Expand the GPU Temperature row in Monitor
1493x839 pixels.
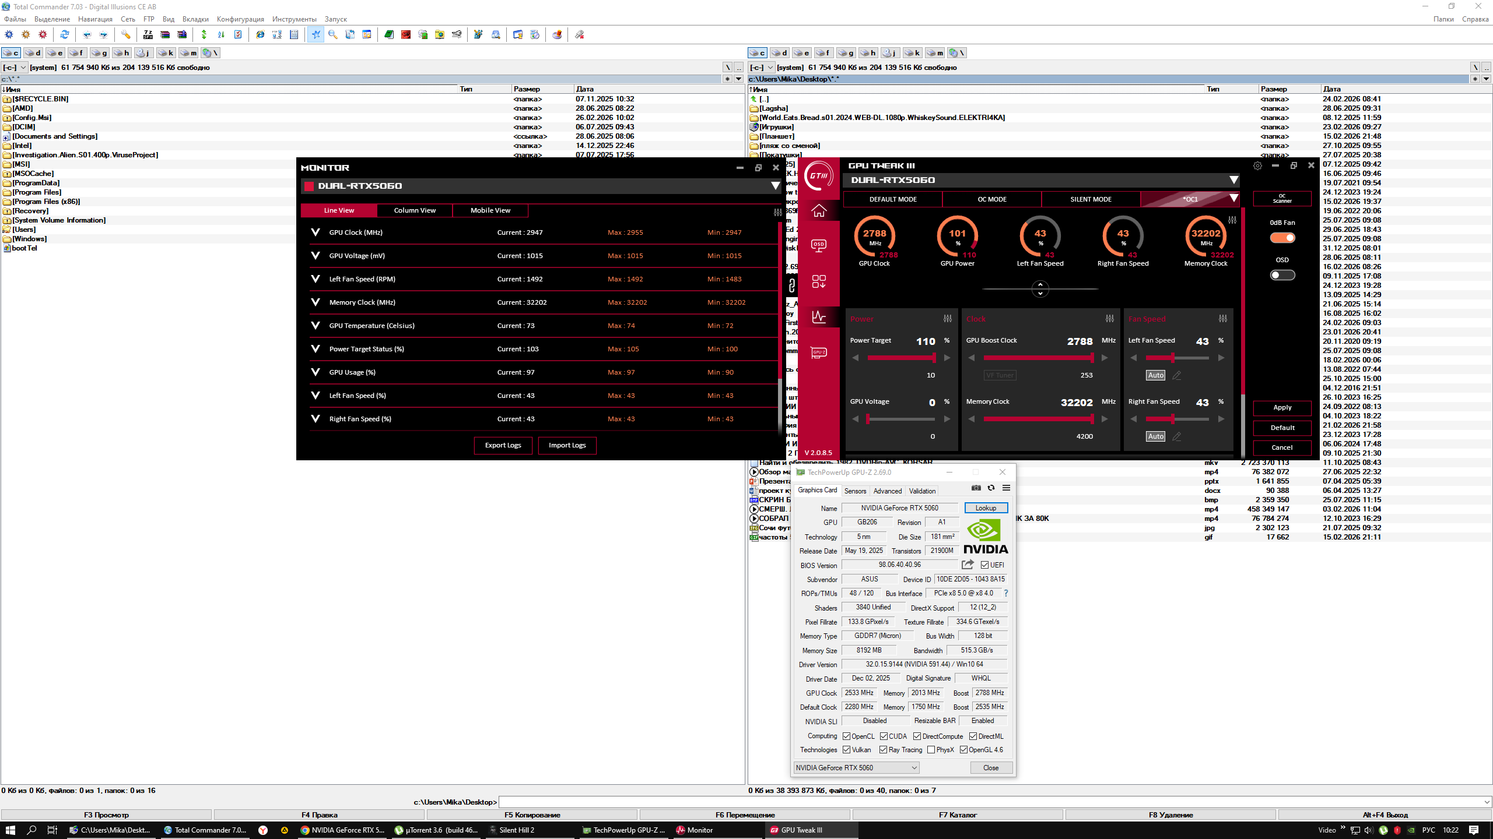pyautogui.click(x=316, y=326)
